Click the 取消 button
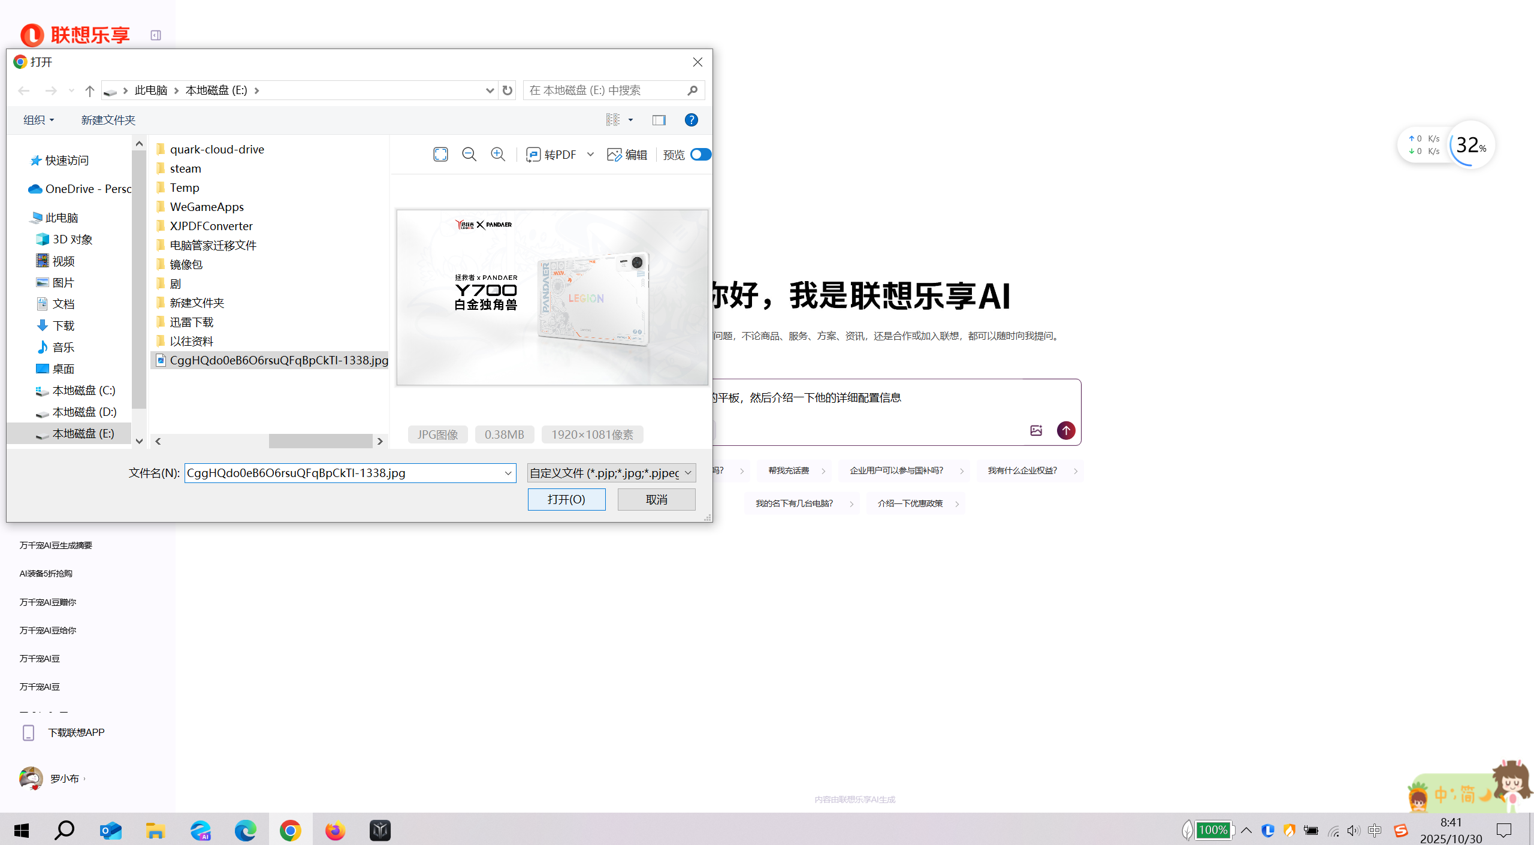The height and width of the screenshot is (845, 1534). (x=656, y=499)
